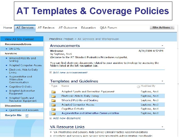The image size is (186, 139).
Task: Click Add new announcement
Action: 70,73
